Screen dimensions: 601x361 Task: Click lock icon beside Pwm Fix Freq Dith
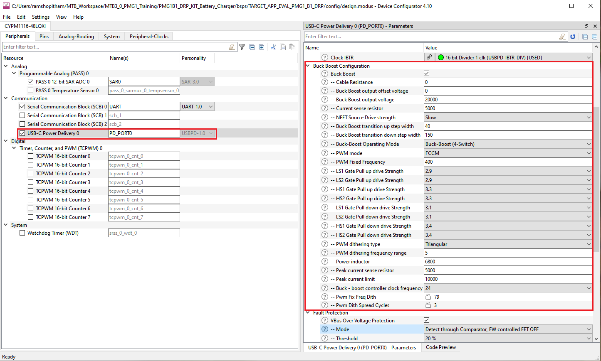[x=428, y=297]
